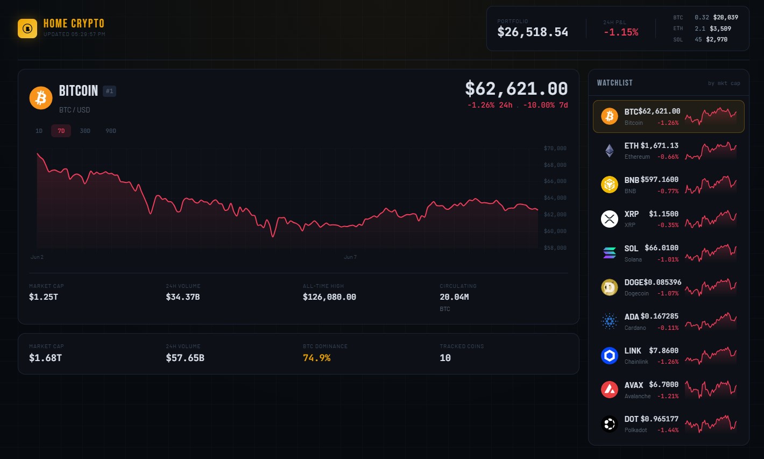Viewport: 764px width, 459px height.
Task: Click the DOT price $0.965177
Action: [660, 419]
